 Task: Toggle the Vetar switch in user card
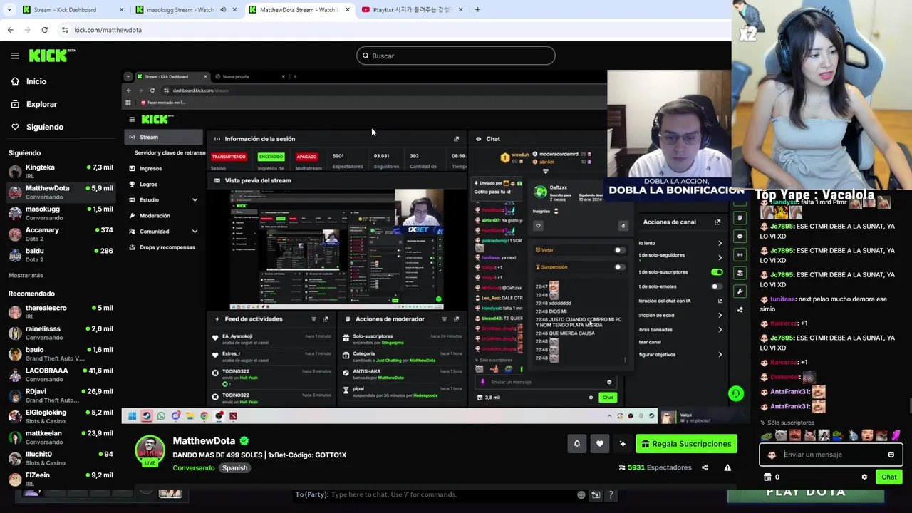tap(620, 250)
